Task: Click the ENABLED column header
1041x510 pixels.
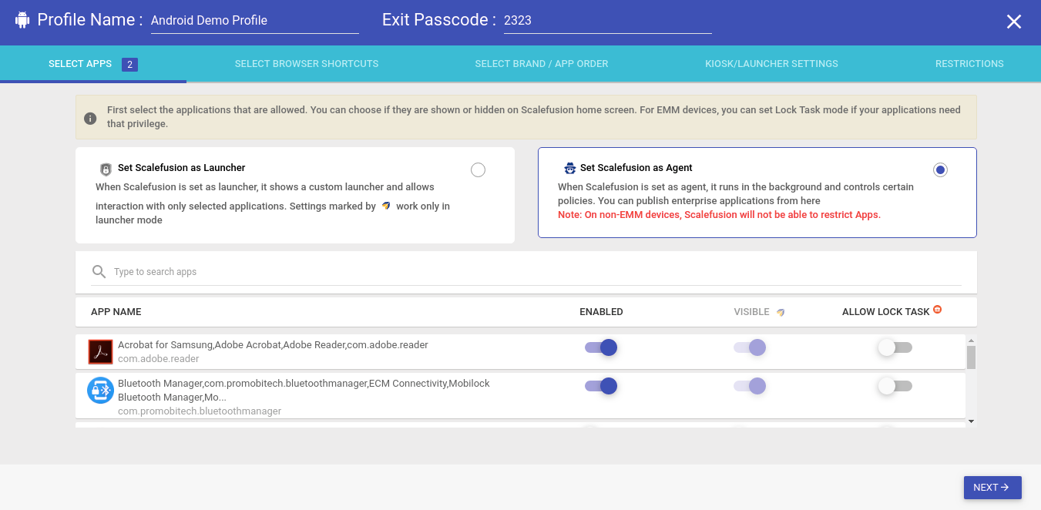Action: (x=601, y=312)
